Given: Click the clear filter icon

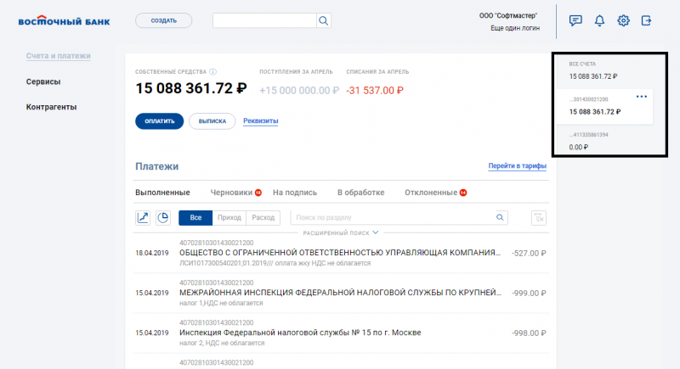Looking at the screenshot, I should point(537,218).
